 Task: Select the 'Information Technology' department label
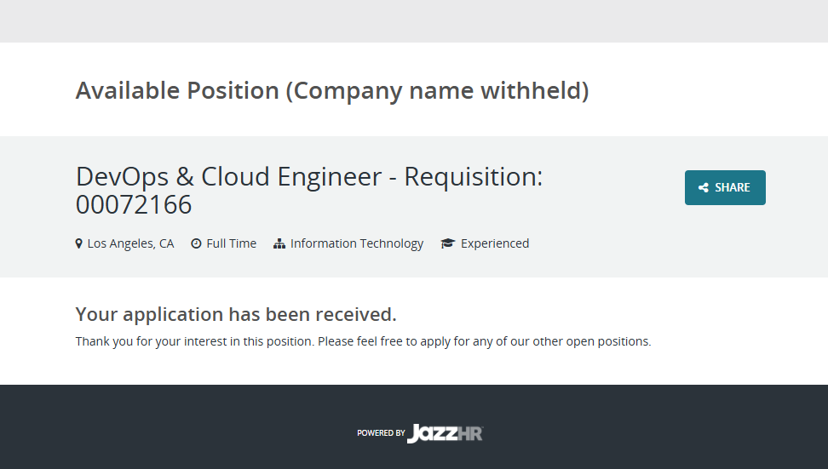click(357, 243)
